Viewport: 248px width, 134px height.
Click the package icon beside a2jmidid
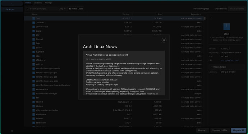click(33, 52)
